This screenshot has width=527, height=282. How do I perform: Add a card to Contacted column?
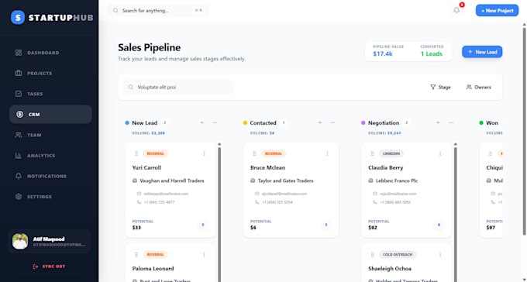[320, 122]
